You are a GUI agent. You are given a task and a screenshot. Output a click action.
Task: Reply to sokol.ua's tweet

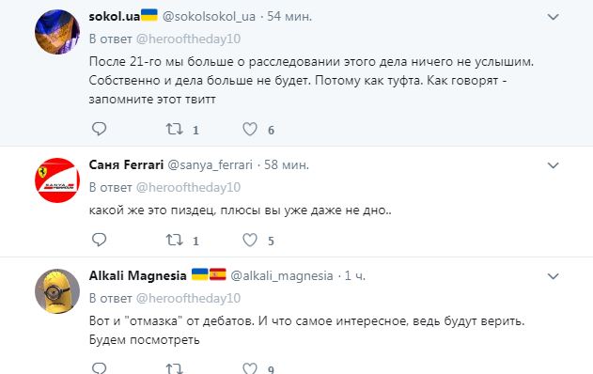tap(99, 129)
